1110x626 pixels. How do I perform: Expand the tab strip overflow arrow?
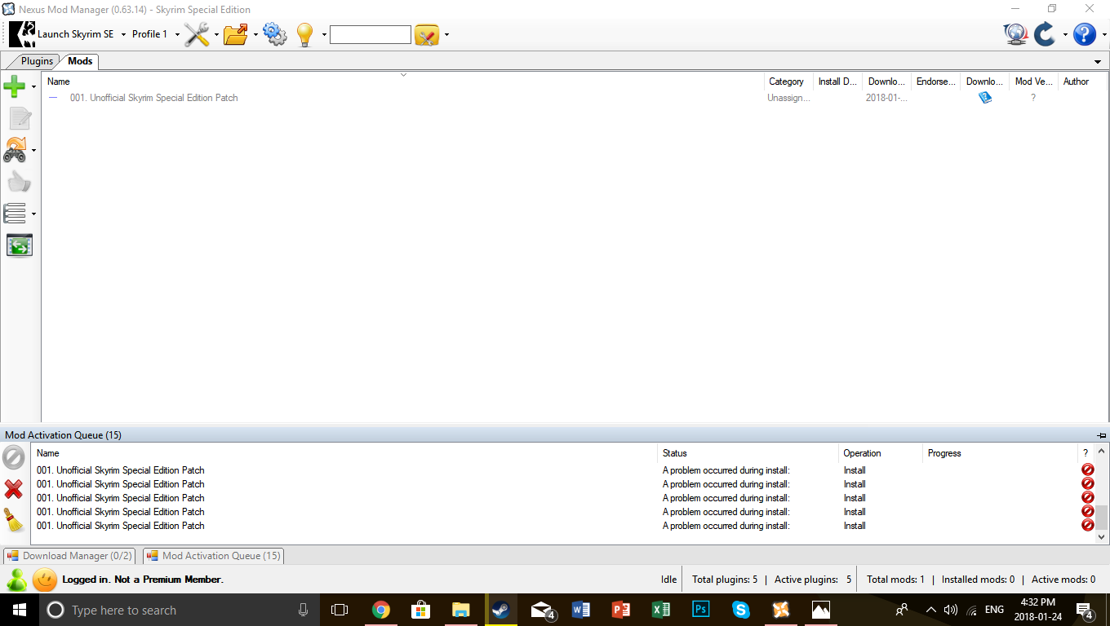(x=1098, y=62)
